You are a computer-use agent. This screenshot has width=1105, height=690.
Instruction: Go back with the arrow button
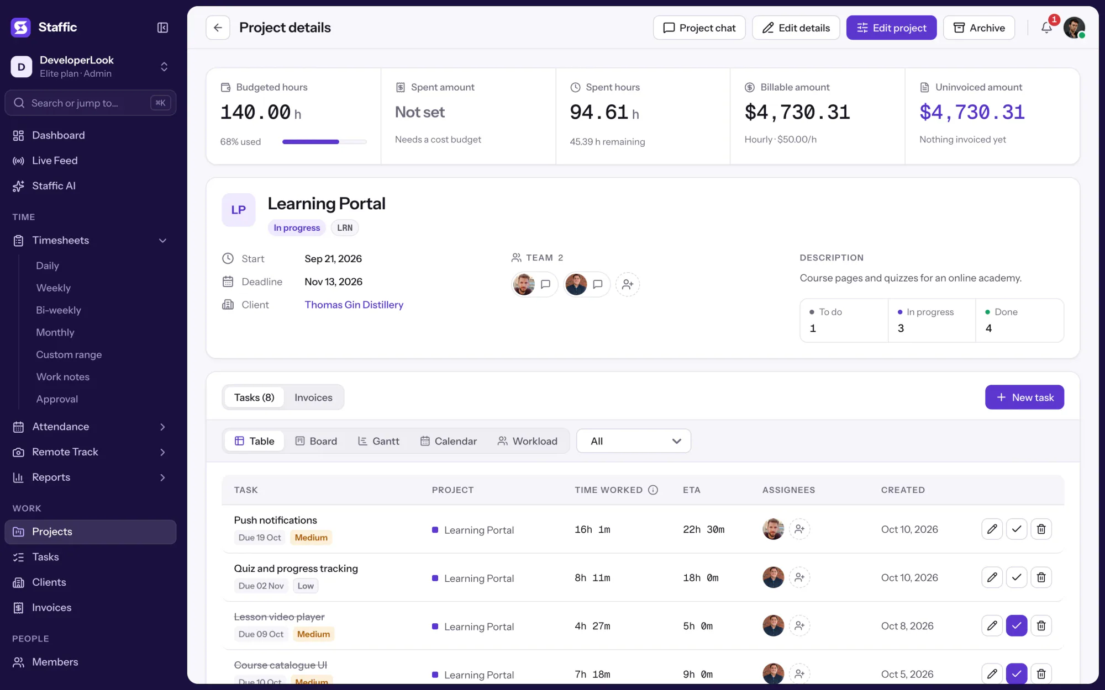[x=218, y=28]
